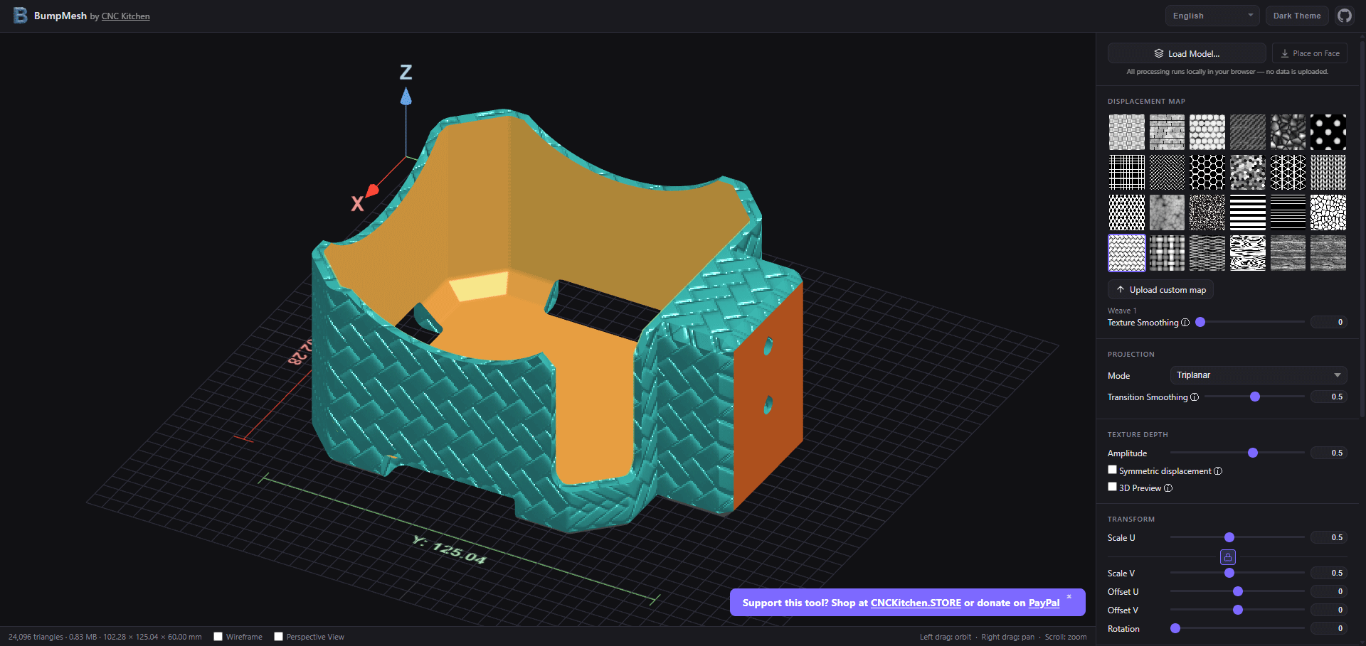The width and height of the screenshot is (1366, 646).
Task: Switch theme using Dark Theme button
Action: (x=1296, y=16)
